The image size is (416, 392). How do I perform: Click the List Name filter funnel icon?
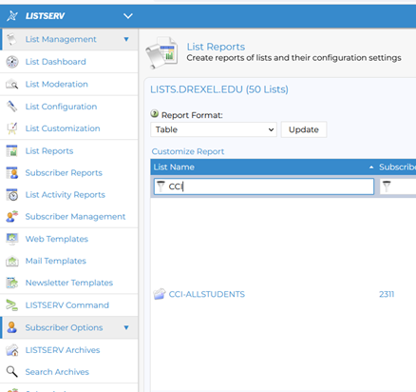(x=161, y=186)
